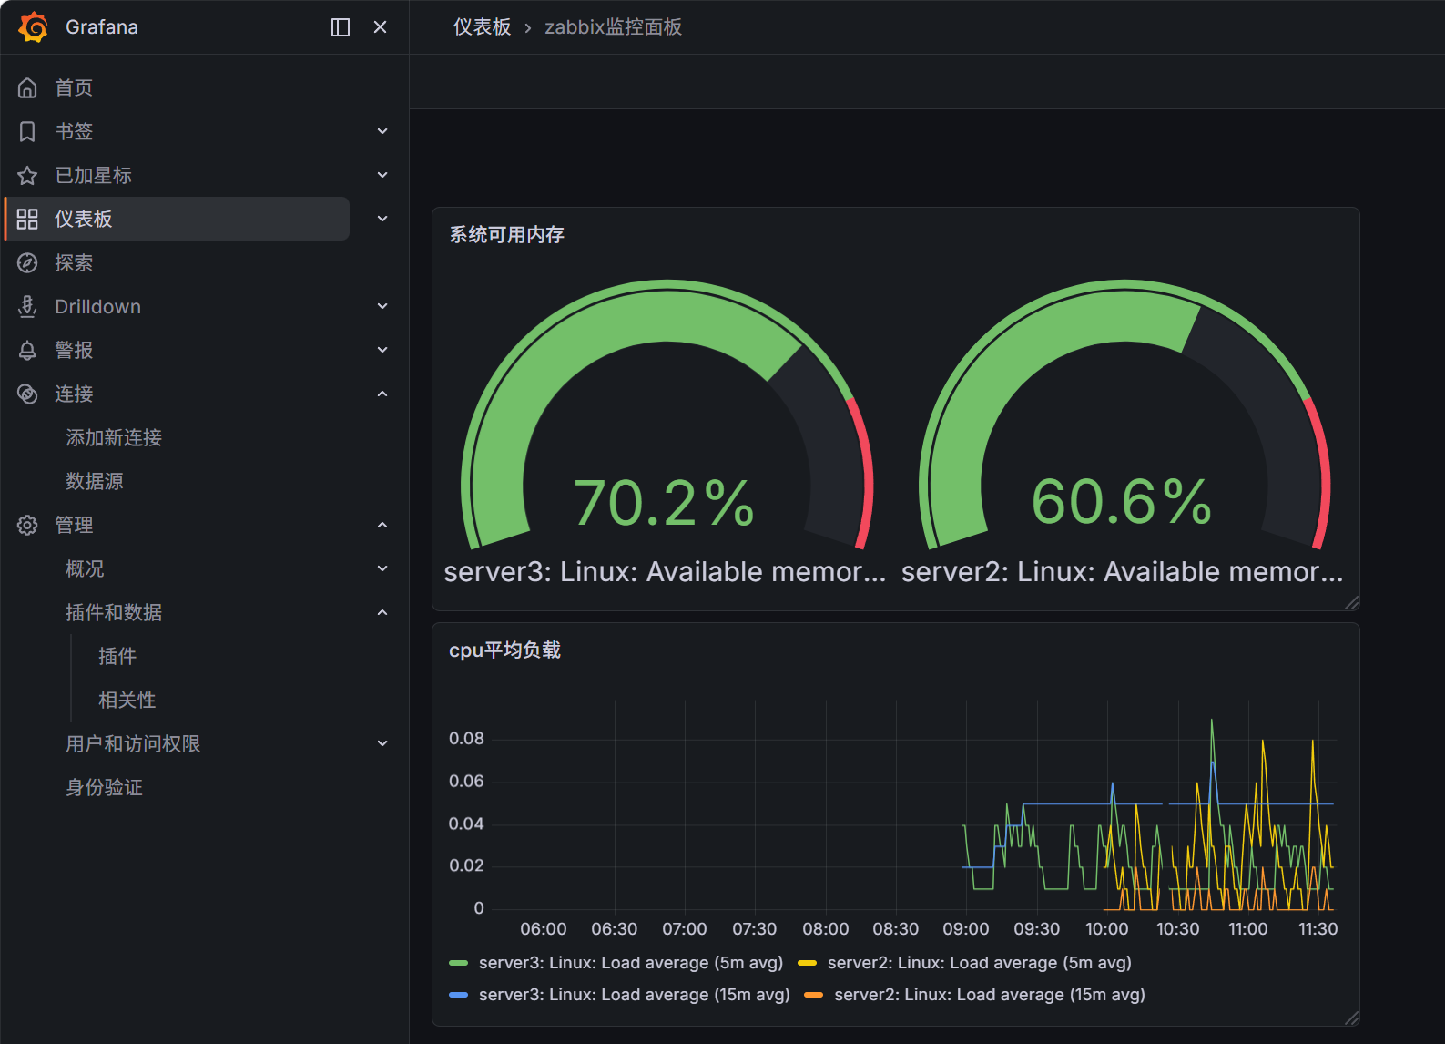Expand the Drilldown section chevron
The width and height of the screenshot is (1445, 1044).
[382, 306]
